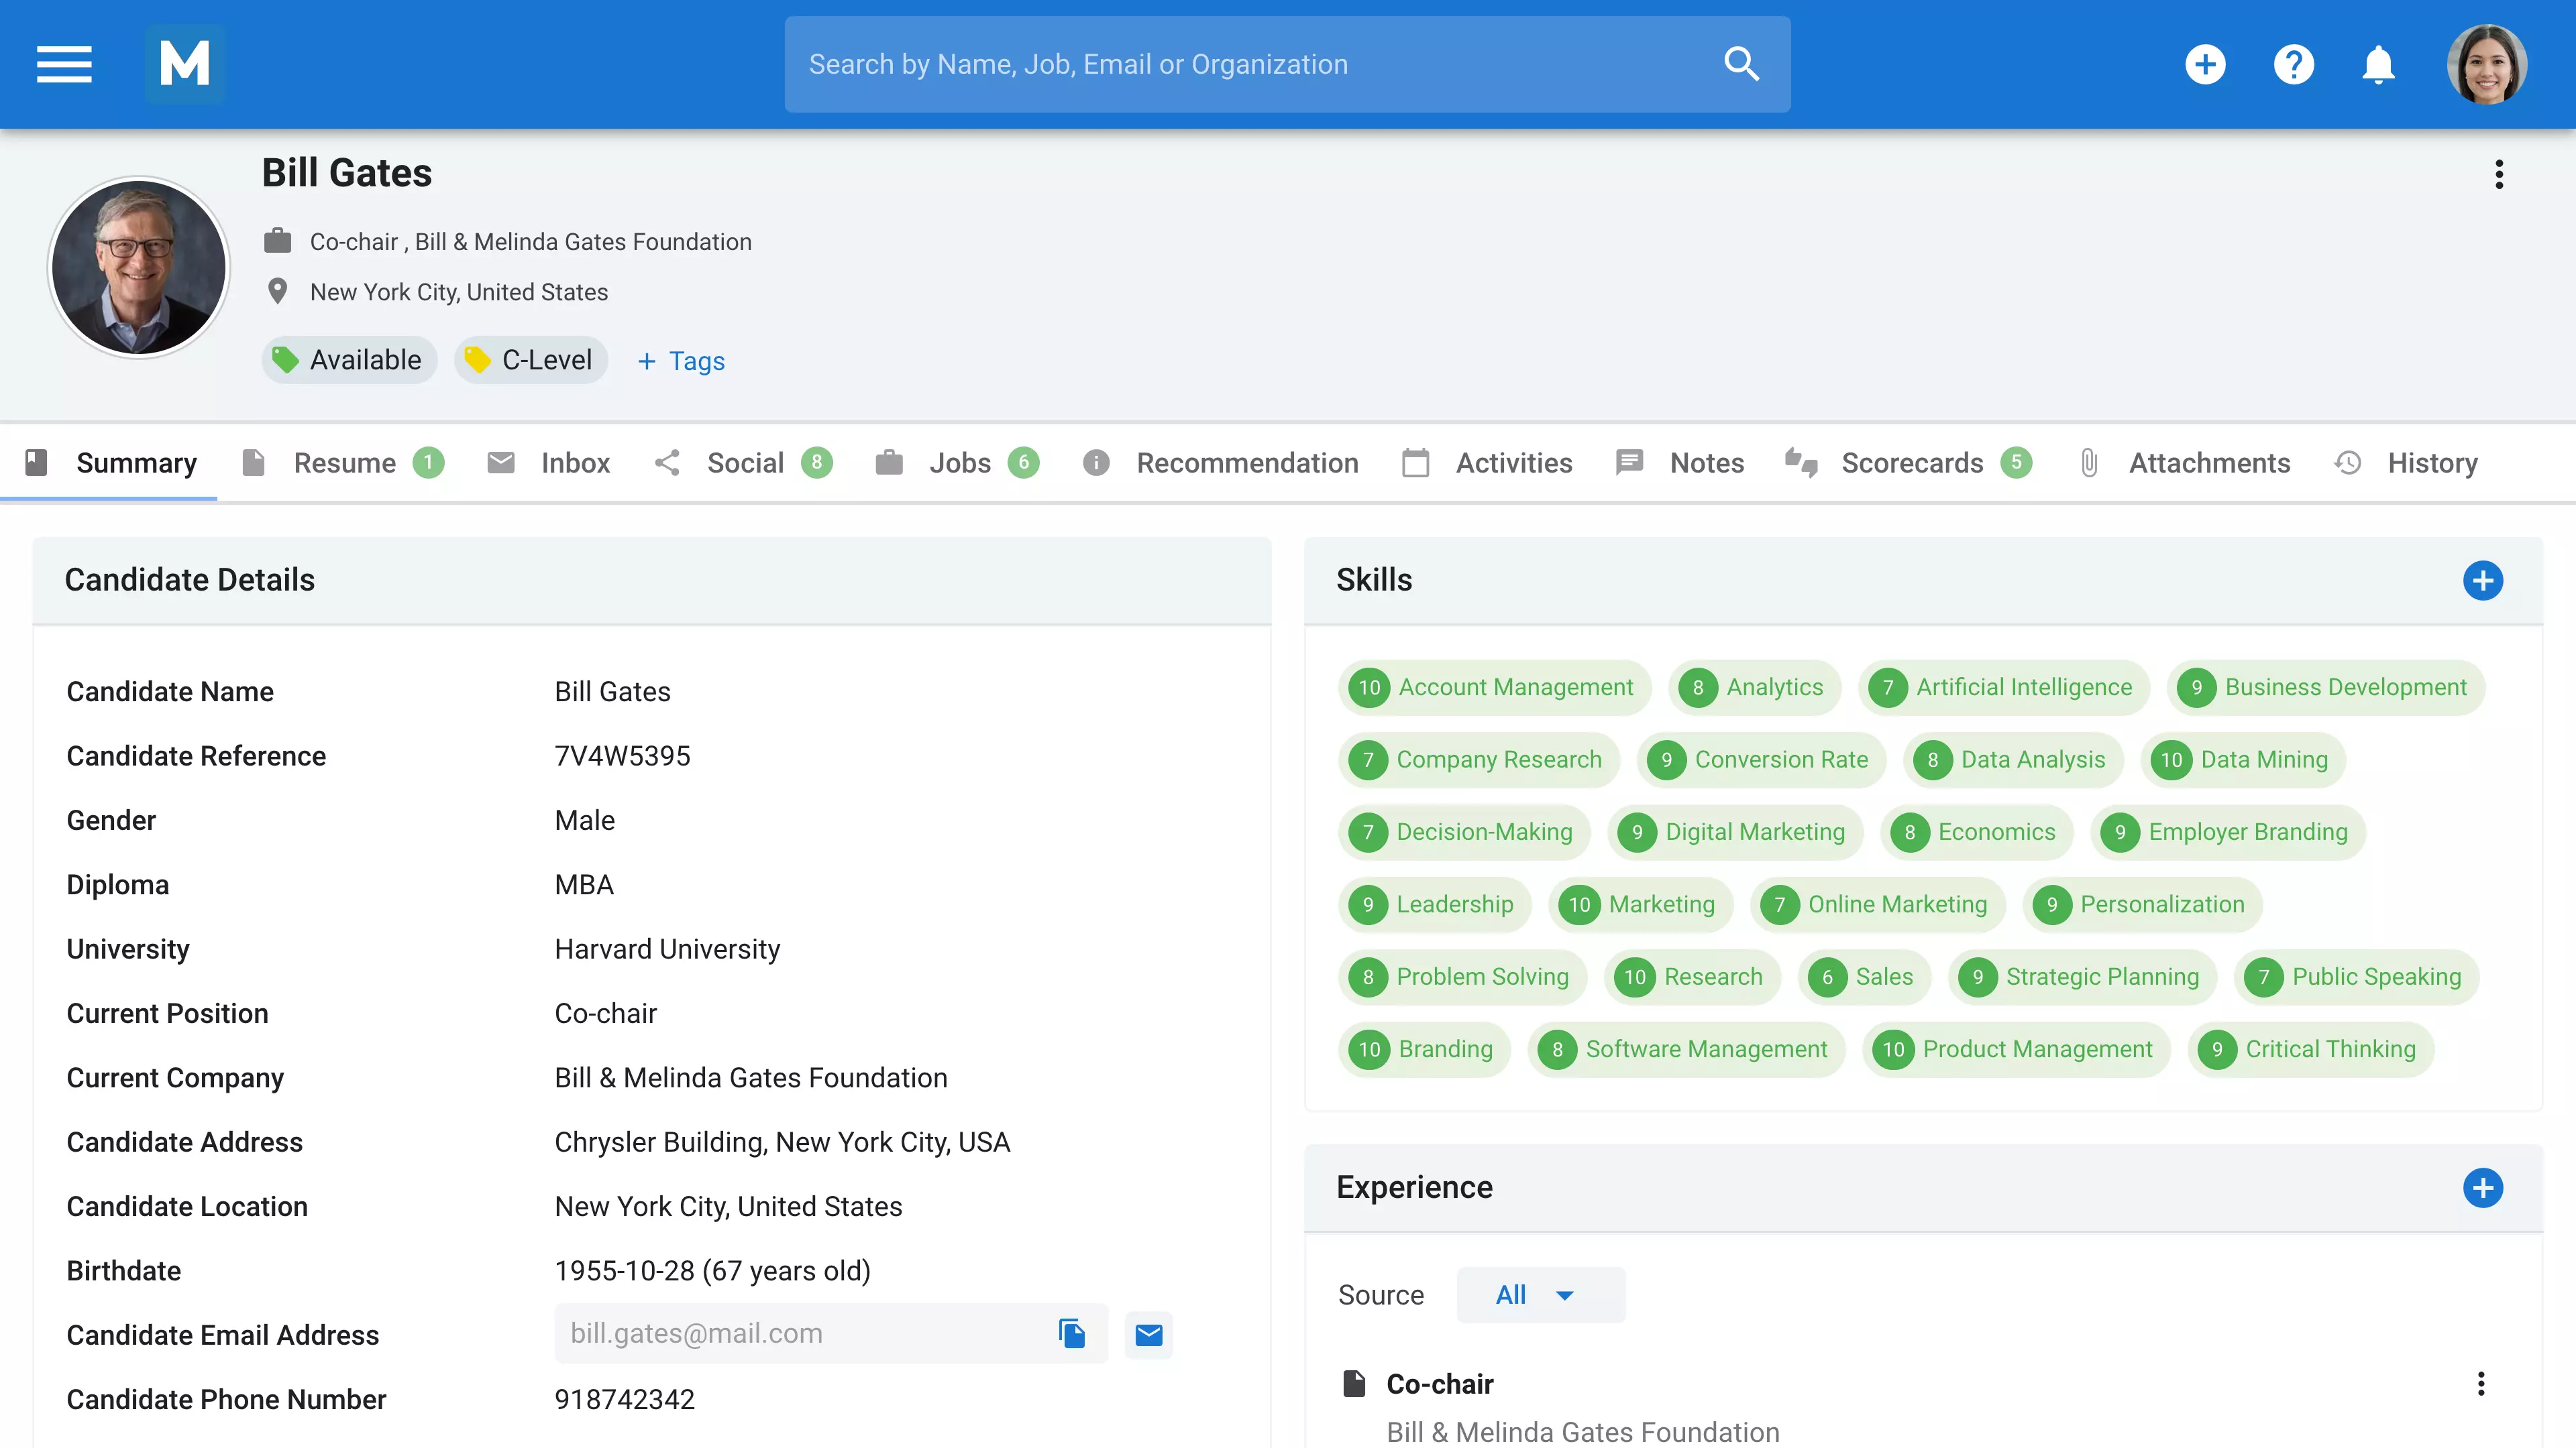Click the add Tags link
Screen dimensions: 2576x1448
click(682, 361)
